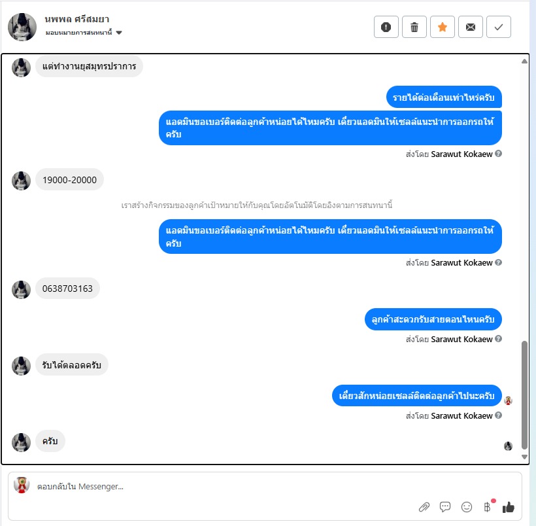Image resolution: width=536 pixels, height=526 pixels.
Task: Click the scroll down arrow of chat
Action: point(524,457)
